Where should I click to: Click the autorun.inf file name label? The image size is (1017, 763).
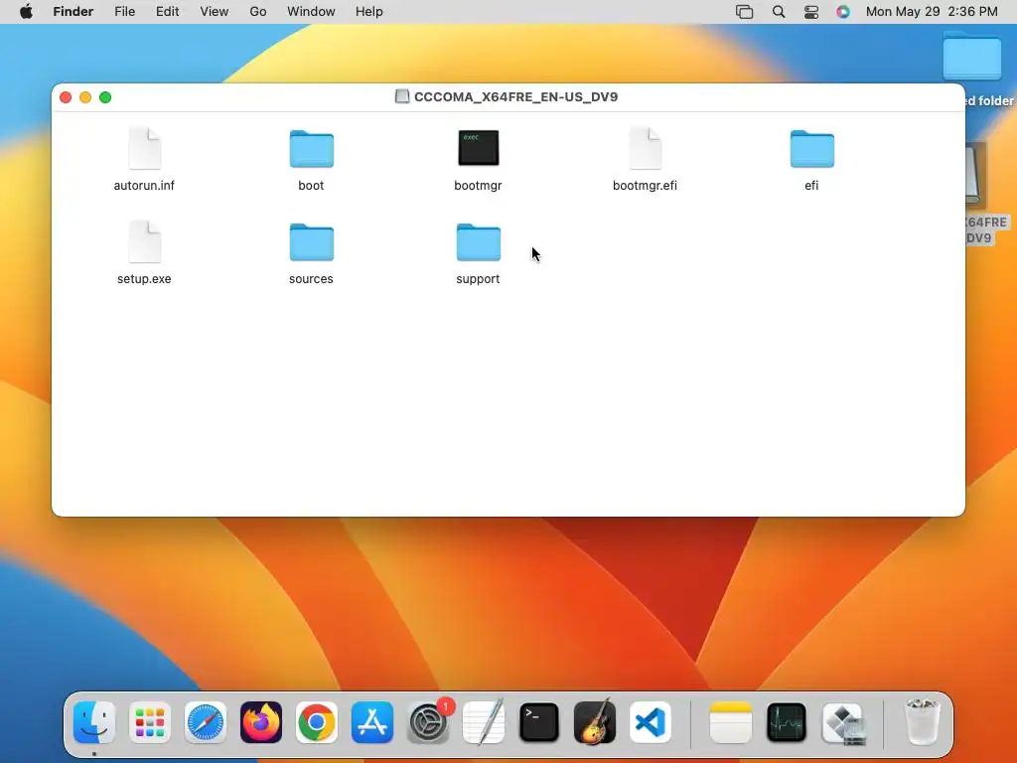[x=144, y=186]
